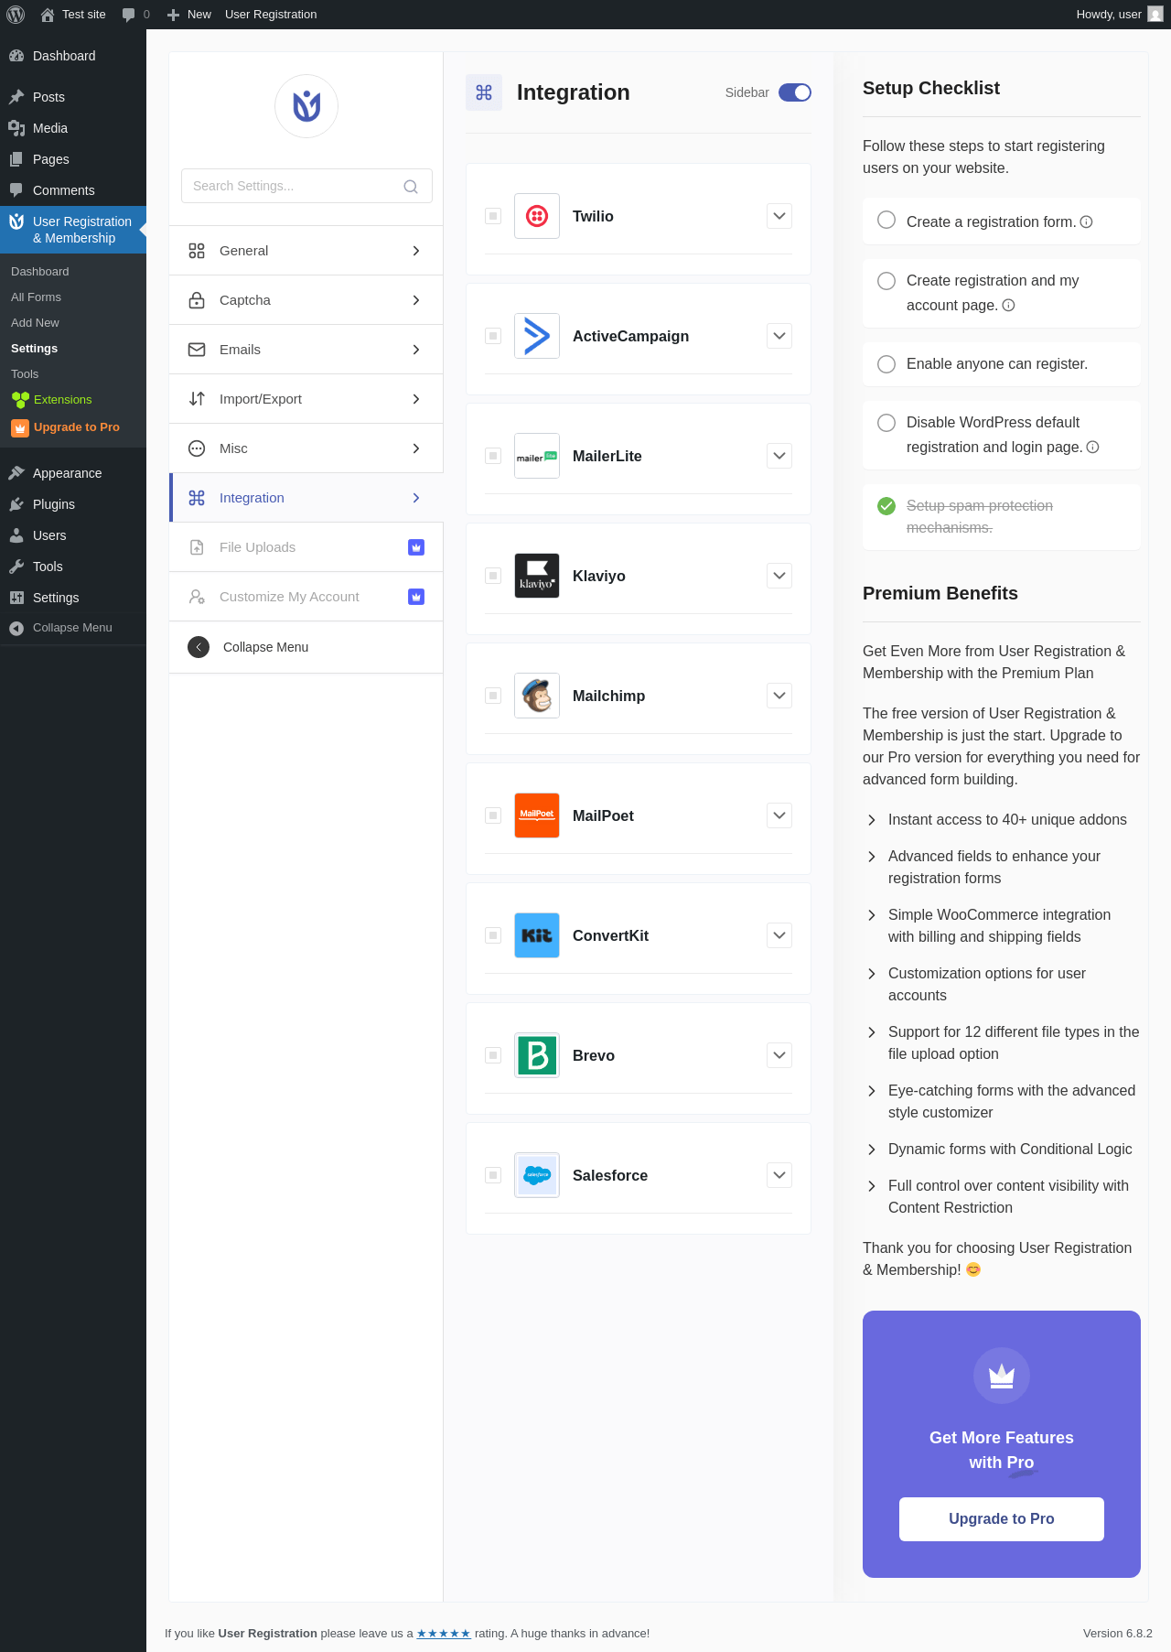Viewport: 1171px width, 1652px height.
Task: Tick the Salesforce checkbox
Action: (493, 1175)
